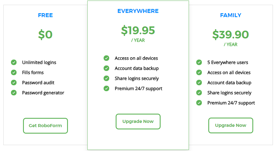
Task: Click the checkmark icon beside Password audit
Action: (14, 83)
